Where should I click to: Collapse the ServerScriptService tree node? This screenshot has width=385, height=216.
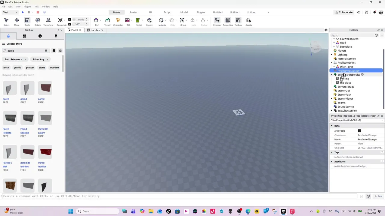[x=332, y=75]
